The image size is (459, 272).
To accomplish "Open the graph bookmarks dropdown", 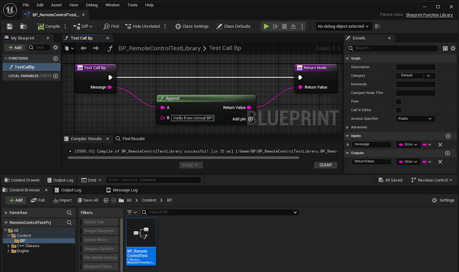I will [x=70, y=48].
